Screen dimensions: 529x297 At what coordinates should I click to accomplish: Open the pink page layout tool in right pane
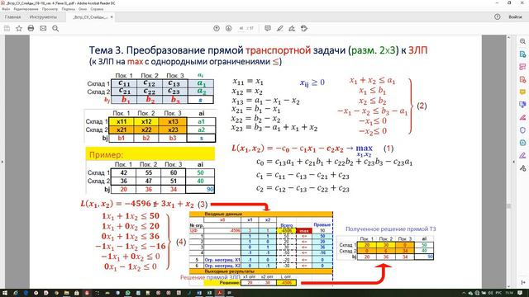tap(522, 67)
